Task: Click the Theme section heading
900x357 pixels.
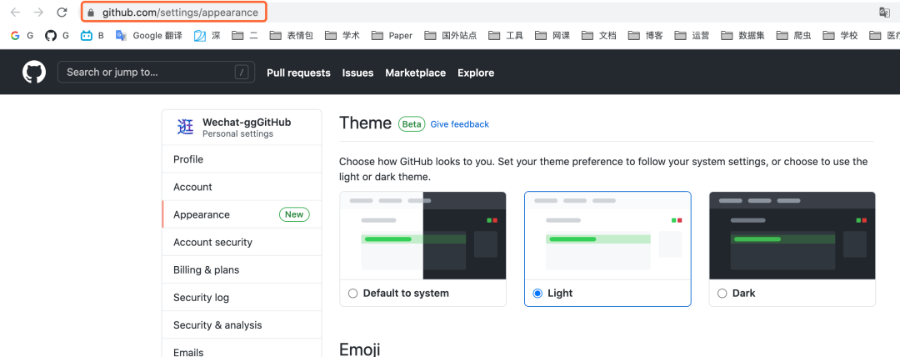Action: coord(365,123)
